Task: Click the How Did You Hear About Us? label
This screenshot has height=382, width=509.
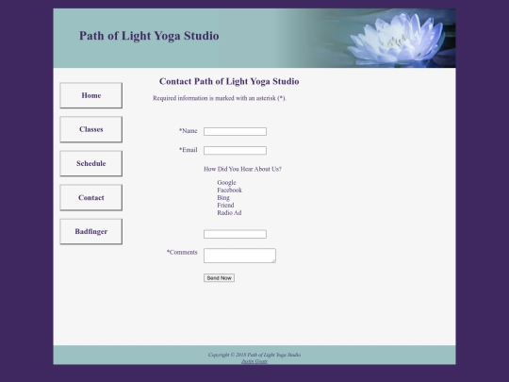Action: tap(242, 169)
